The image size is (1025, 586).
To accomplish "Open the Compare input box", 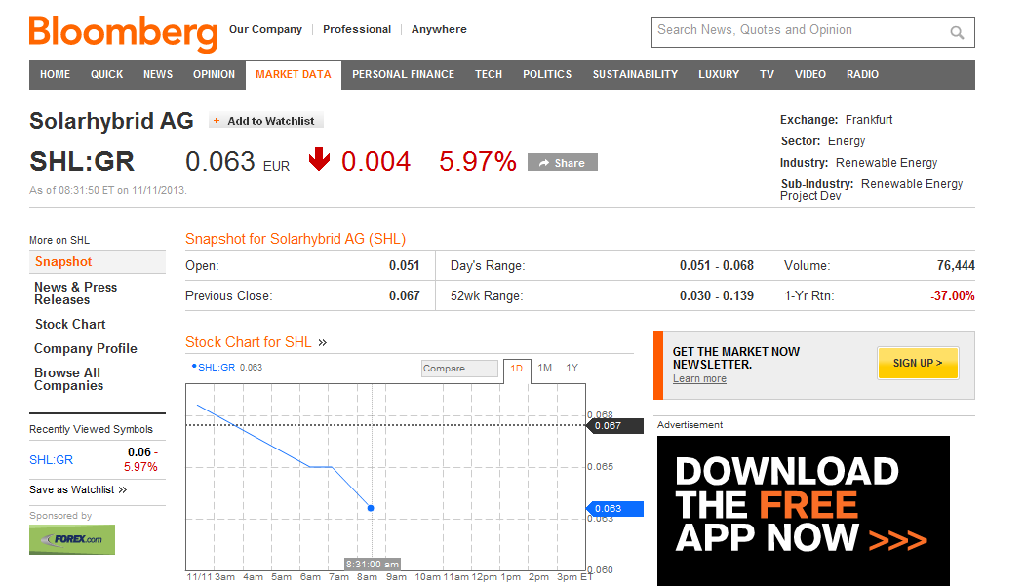I will 459,369.
